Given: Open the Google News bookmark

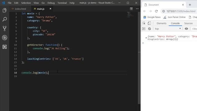Looking at the screenshot, I should [152, 17].
